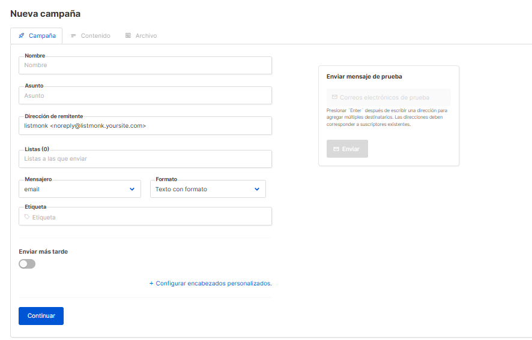
Task: Click the envelope icon on Enviar button
Action: pyautogui.click(x=336, y=149)
